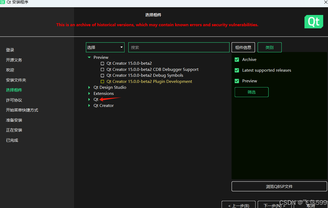Close the Qt installer window
The image size is (328, 208).
pos(326,2)
